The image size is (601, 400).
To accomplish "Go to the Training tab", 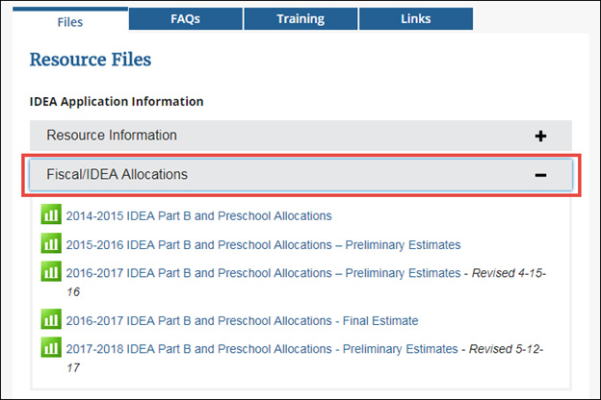I will (x=300, y=18).
